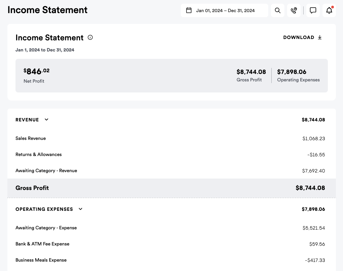Click the REVENUE section header label

[x=27, y=120]
